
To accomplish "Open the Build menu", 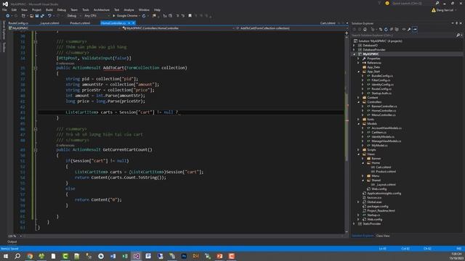I will pos(49,9).
